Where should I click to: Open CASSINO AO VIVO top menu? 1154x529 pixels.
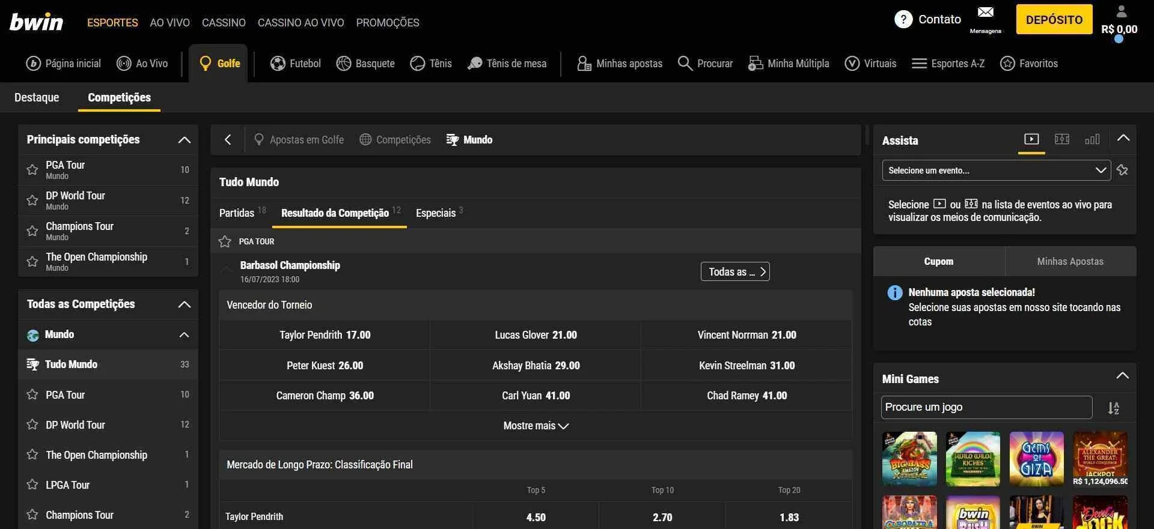pos(301,23)
